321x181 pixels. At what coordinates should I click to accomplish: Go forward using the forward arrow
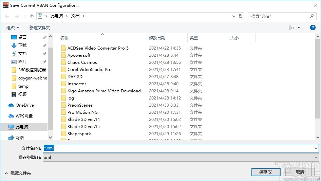click(x=17, y=16)
